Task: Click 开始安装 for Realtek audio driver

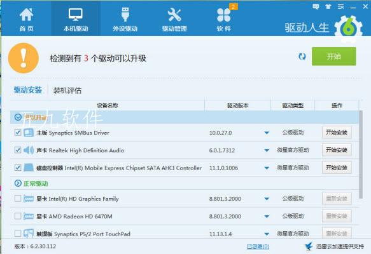Action: (x=337, y=150)
